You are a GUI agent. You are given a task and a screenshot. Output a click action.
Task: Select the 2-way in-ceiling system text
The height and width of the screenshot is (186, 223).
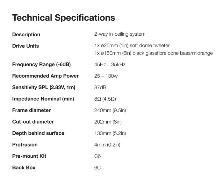pyautogui.click(x=119, y=34)
